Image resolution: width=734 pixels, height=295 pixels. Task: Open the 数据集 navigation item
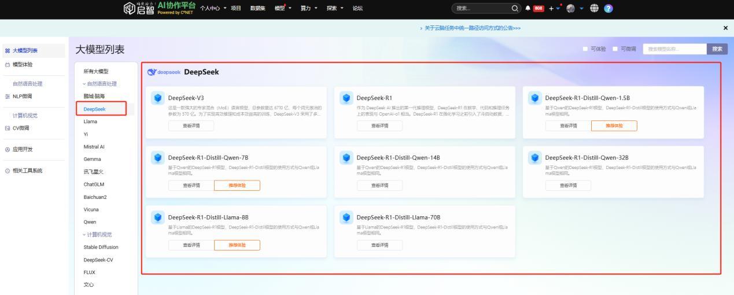[x=258, y=9]
